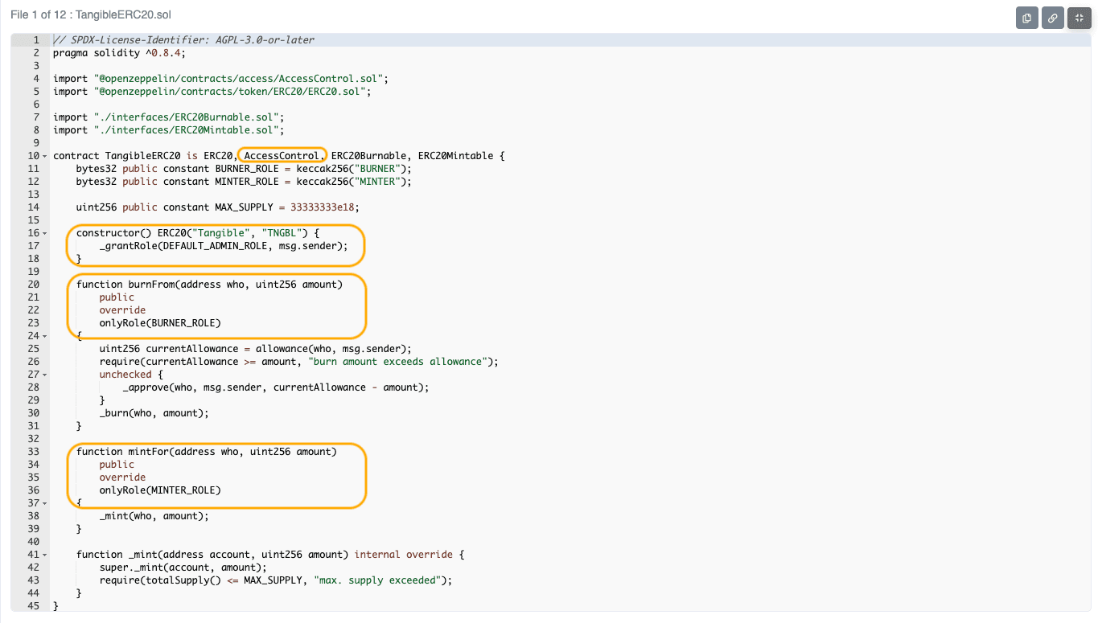The image size is (1098, 623).
Task: Toggle fullscreen view of the code editor
Action: click(x=1078, y=18)
